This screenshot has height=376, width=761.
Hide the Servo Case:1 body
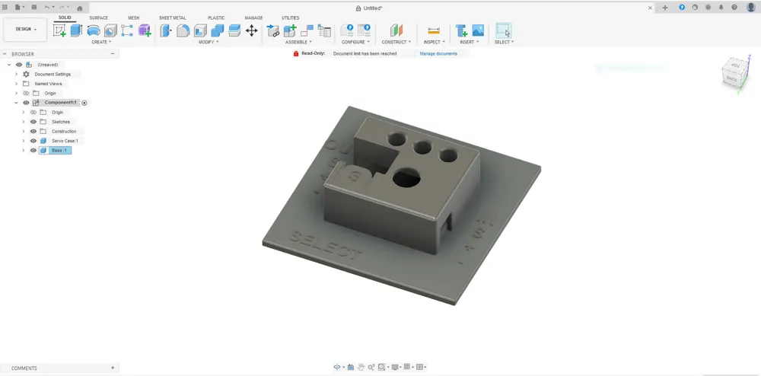pos(33,141)
